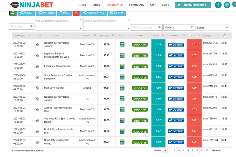The width and height of the screenshot is (236, 157).
Task: Click the Comisión settings button
Action: pyautogui.click(x=46, y=13)
